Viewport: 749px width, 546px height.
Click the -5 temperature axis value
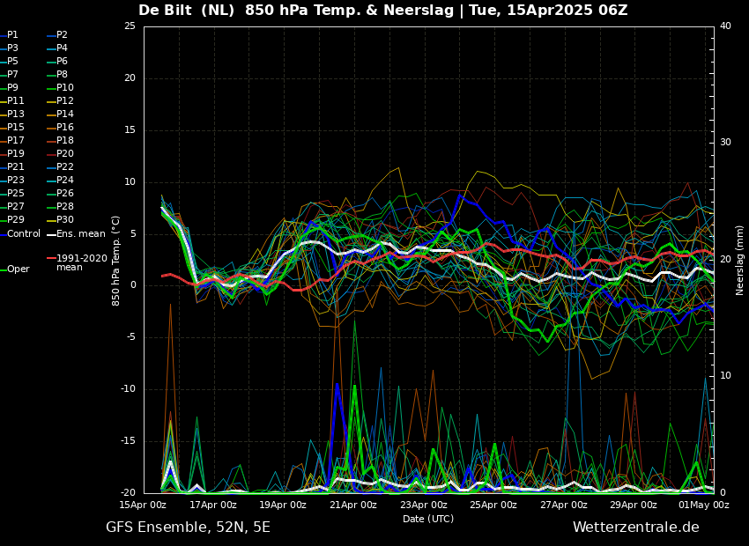click(x=131, y=338)
